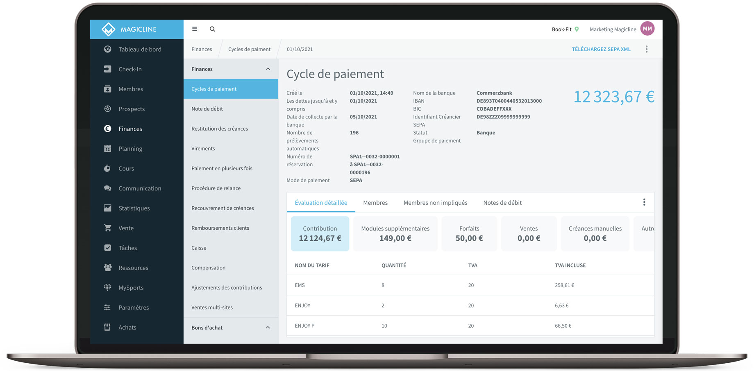Click the Finances euro icon
The image size is (754, 371).
click(107, 129)
